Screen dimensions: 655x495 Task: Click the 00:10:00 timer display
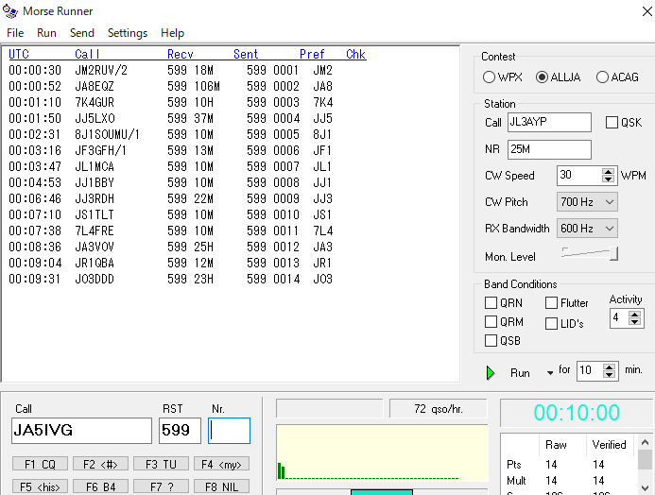click(577, 413)
